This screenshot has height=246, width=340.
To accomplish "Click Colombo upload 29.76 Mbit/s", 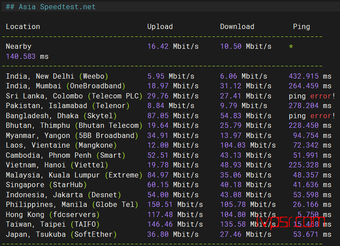I will (x=173, y=96).
